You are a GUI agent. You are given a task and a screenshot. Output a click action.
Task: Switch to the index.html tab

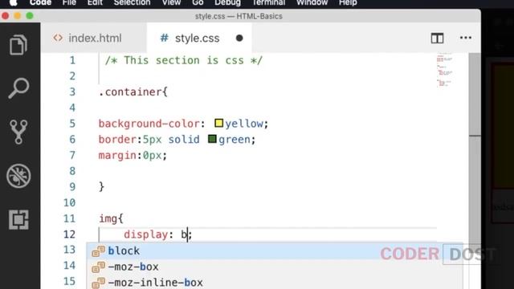tap(88, 39)
